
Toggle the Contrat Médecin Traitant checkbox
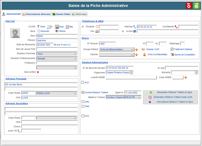pos(83,92)
